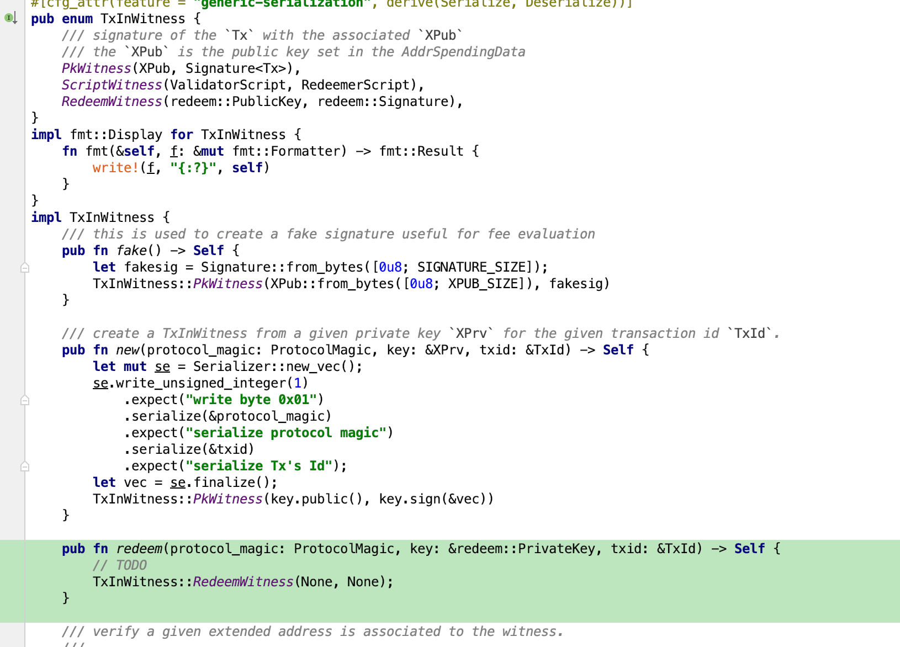Image resolution: width=900 pixels, height=647 pixels.
Task: Click the write_unsigned_integer method call
Action: coord(201,383)
